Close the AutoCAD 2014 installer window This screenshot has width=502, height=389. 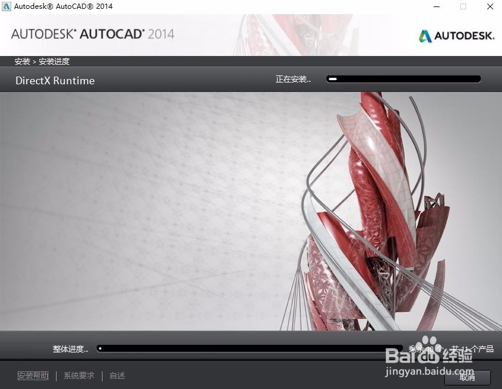click(490, 6)
